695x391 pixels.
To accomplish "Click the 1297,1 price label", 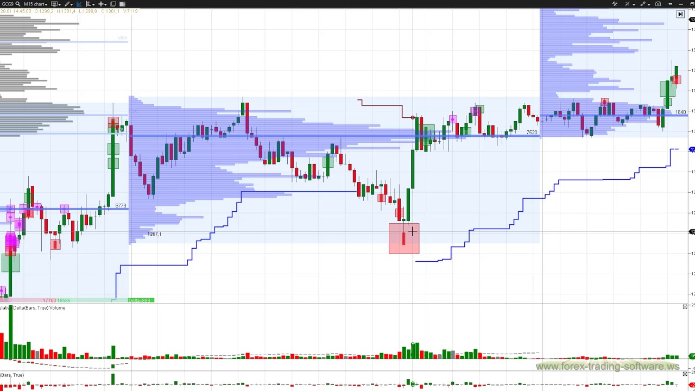I will click(154, 234).
